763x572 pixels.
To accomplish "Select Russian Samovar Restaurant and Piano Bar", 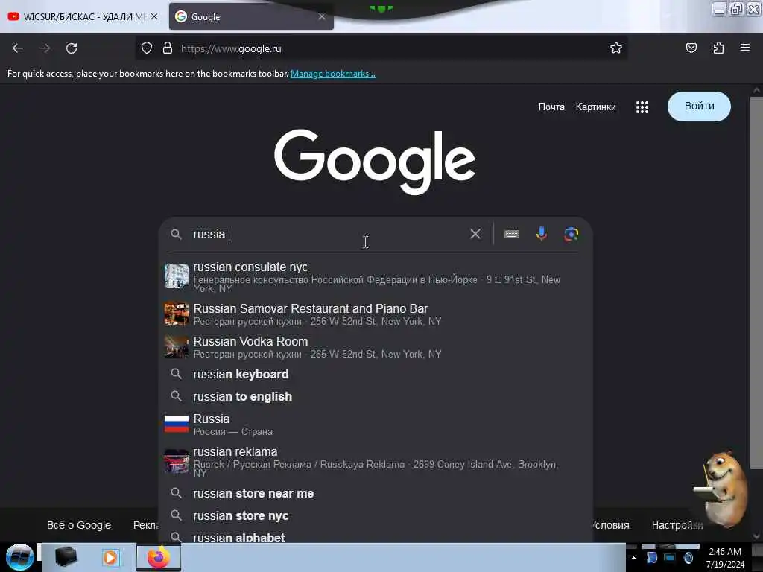I will (376, 314).
